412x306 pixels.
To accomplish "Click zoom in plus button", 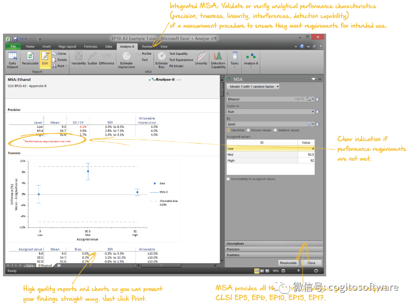I will 316,271.
